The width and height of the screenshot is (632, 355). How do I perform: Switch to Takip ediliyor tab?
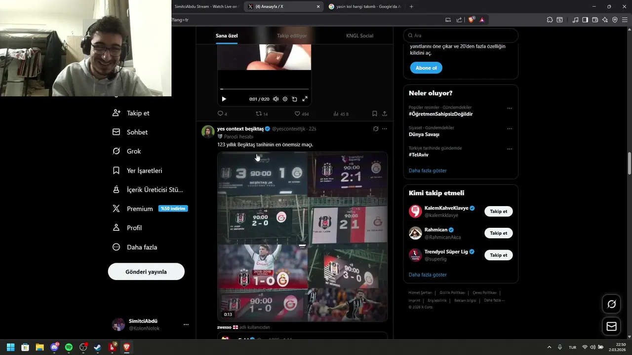(292, 35)
